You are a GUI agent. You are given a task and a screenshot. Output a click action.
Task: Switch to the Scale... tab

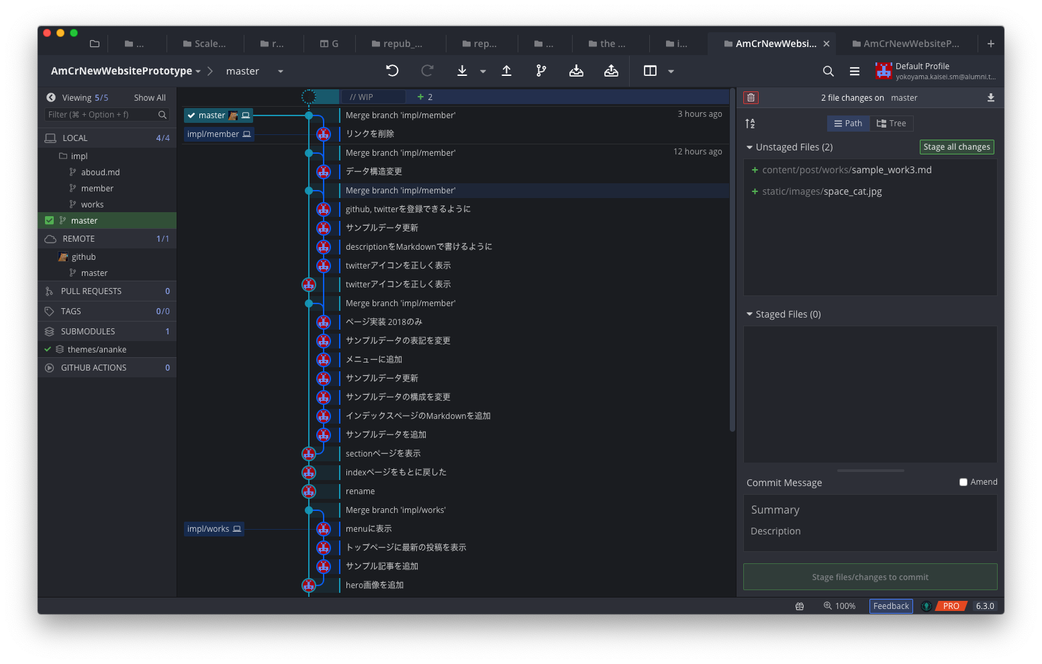pyautogui.click(x=204, y=44)
